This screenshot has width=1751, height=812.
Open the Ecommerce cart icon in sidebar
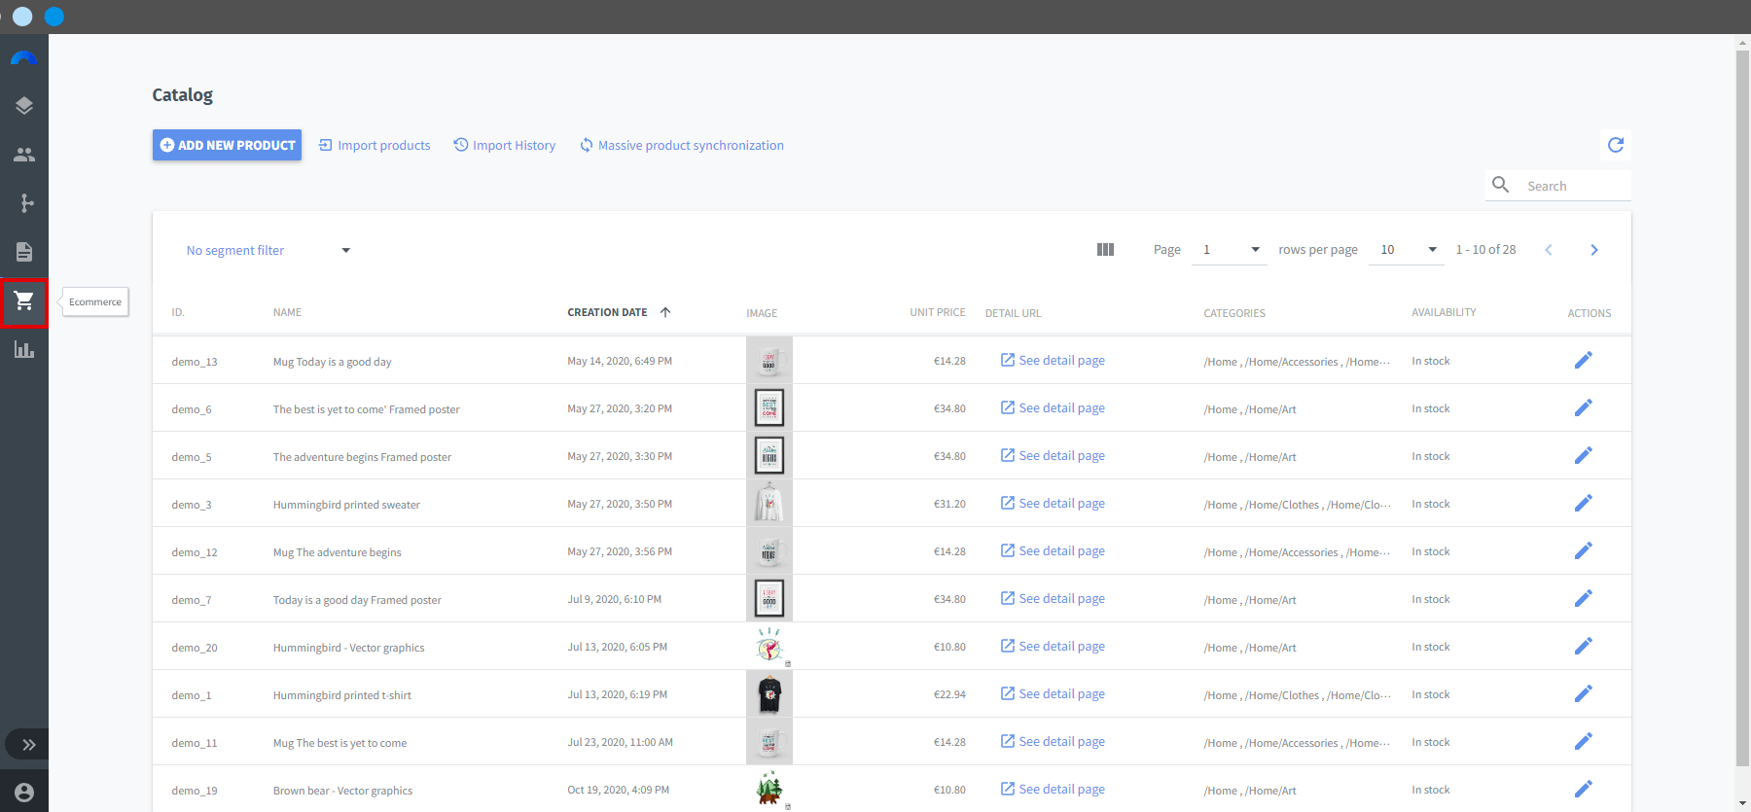pyautogui.click(x=24, y=301)
